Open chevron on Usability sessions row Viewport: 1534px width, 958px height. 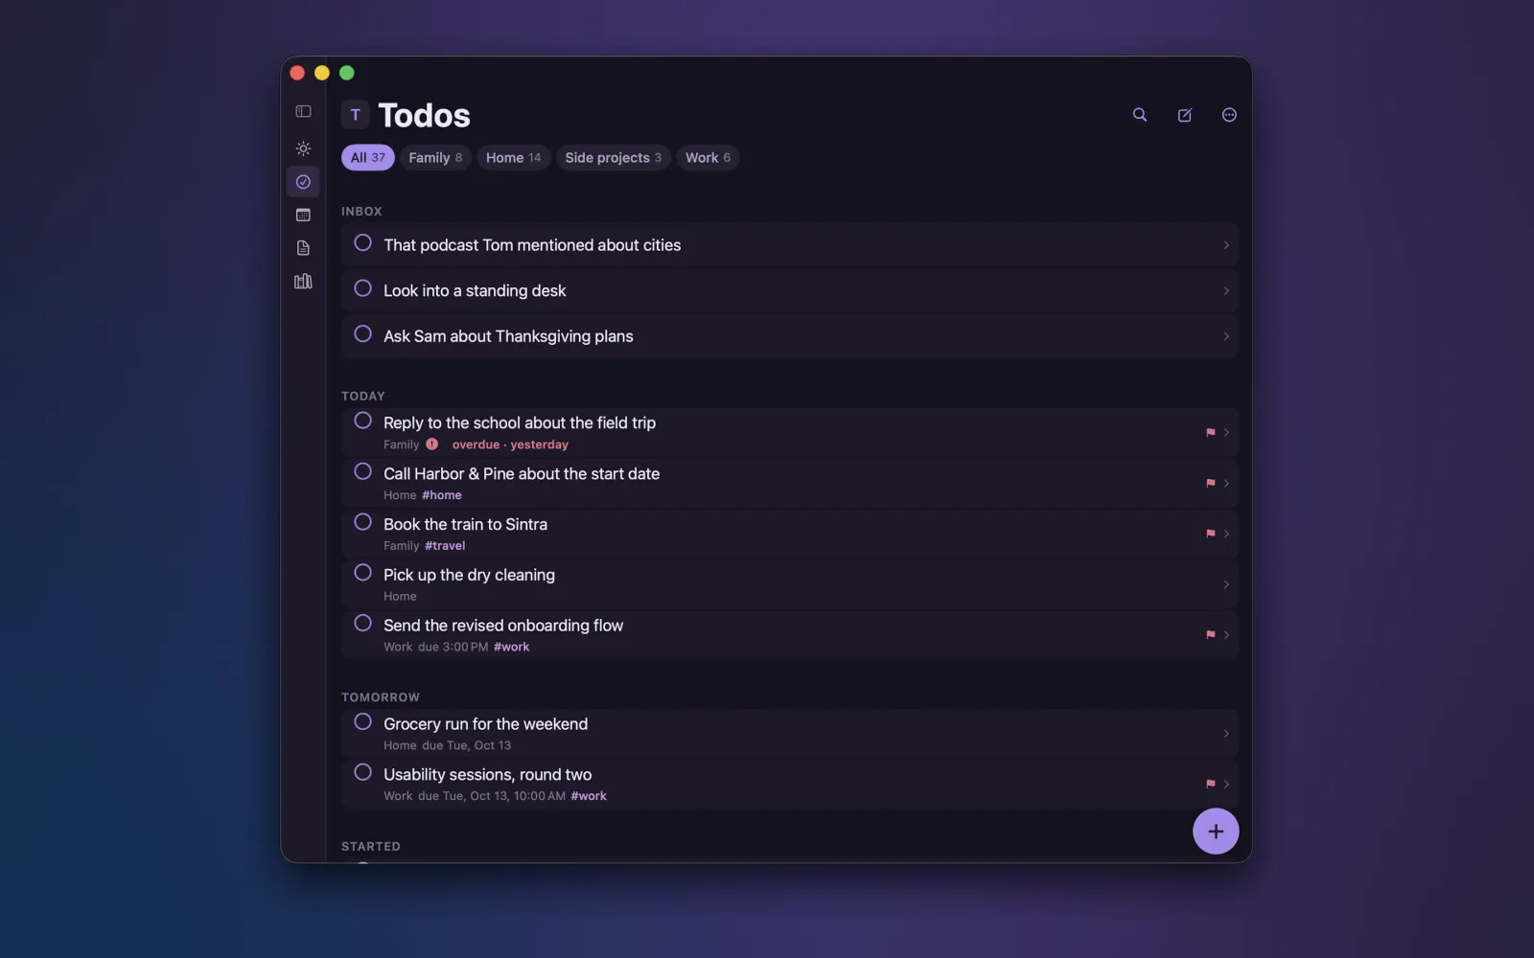[1226, 785]
